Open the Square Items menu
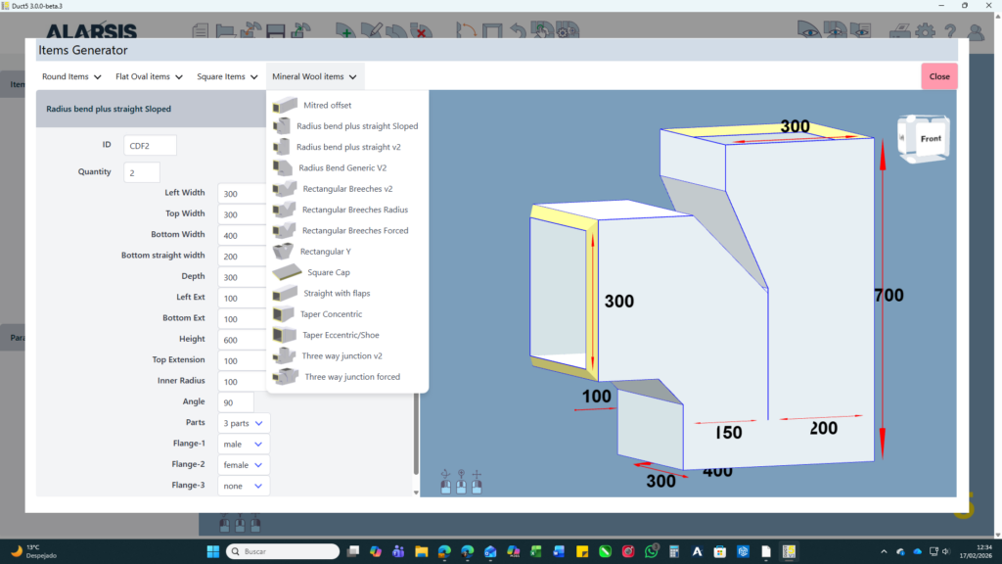Screen dimensions: 1002x564 [227, 76]
